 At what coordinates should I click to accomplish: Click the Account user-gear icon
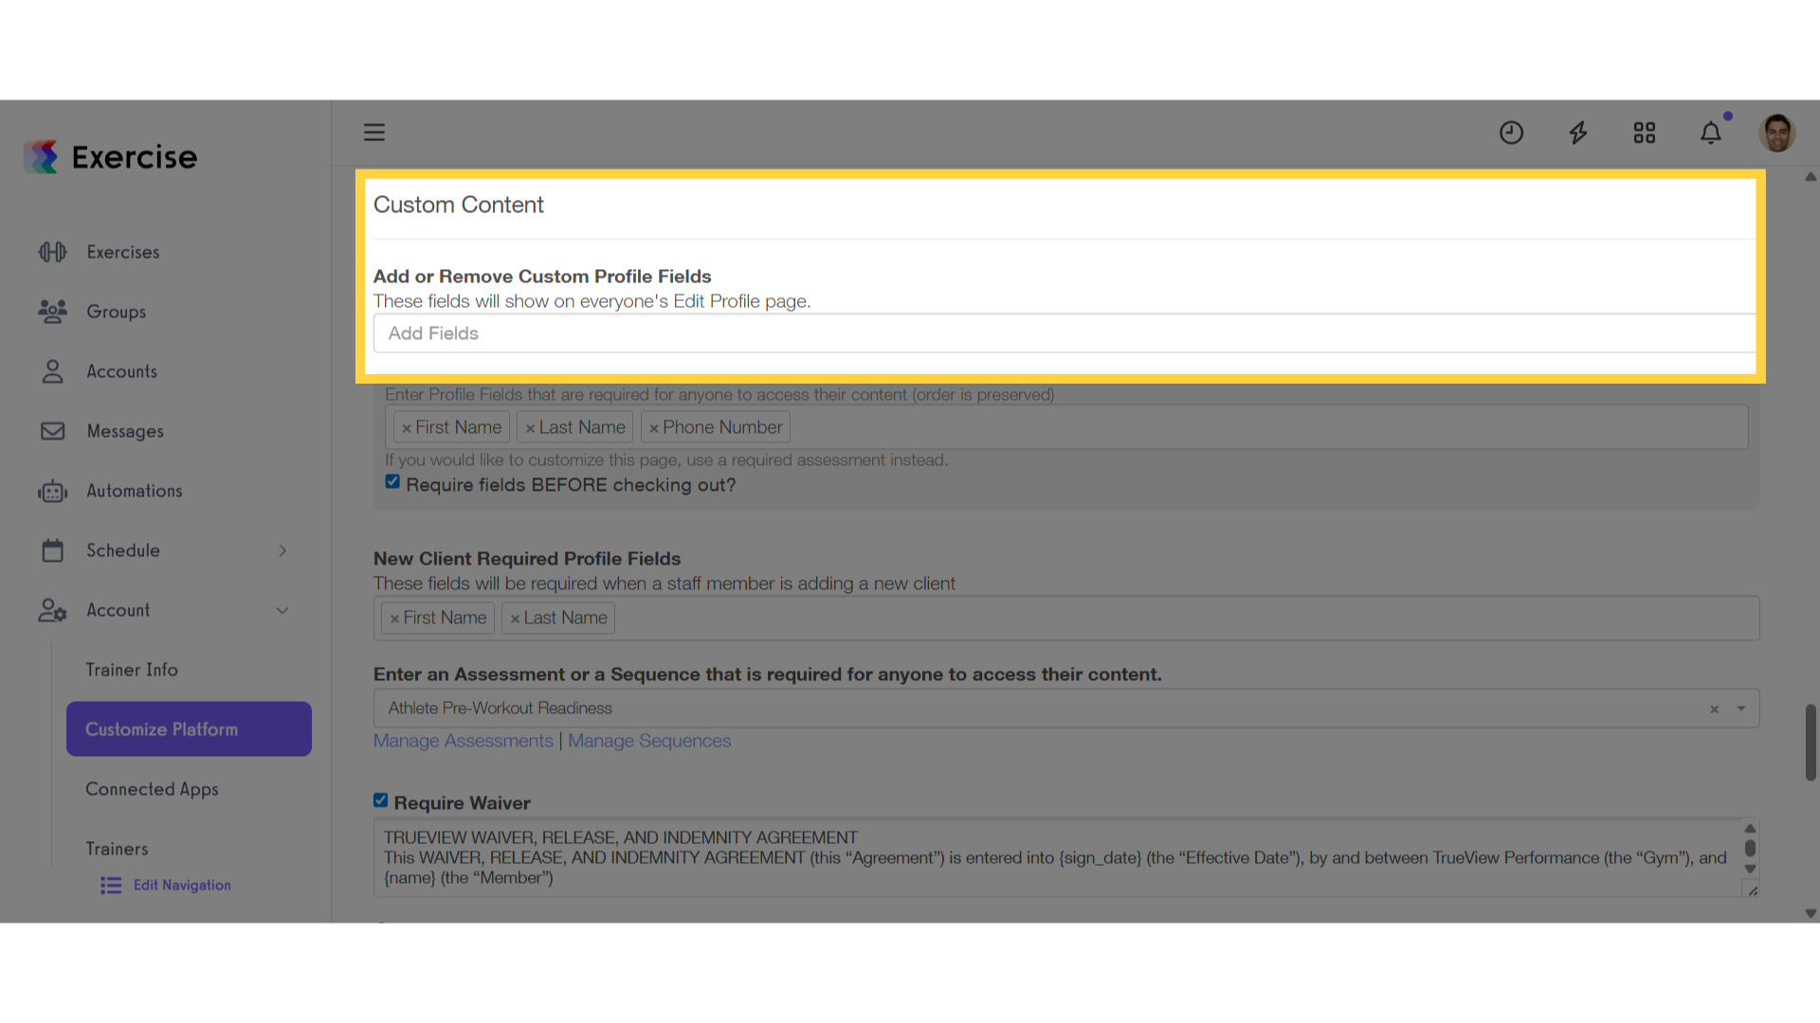[53, 610]
